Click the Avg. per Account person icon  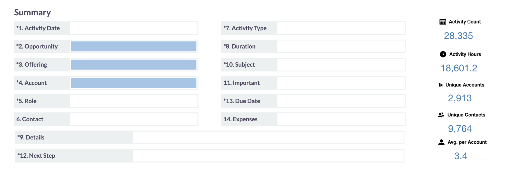point(441,142)
